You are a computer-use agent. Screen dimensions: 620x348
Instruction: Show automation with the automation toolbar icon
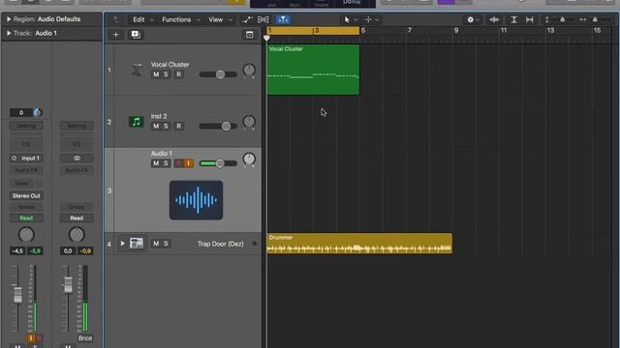(x=247, y=19)
